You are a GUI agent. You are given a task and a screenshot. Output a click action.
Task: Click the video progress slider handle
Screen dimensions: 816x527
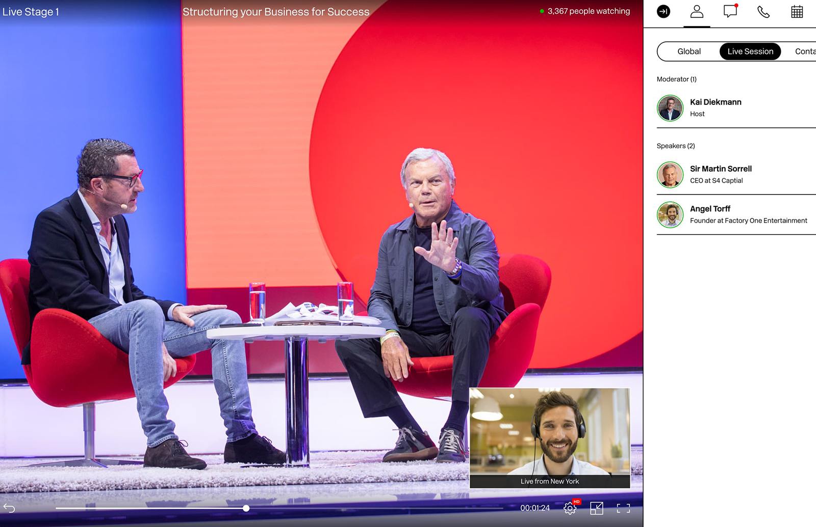click(246, 508)
